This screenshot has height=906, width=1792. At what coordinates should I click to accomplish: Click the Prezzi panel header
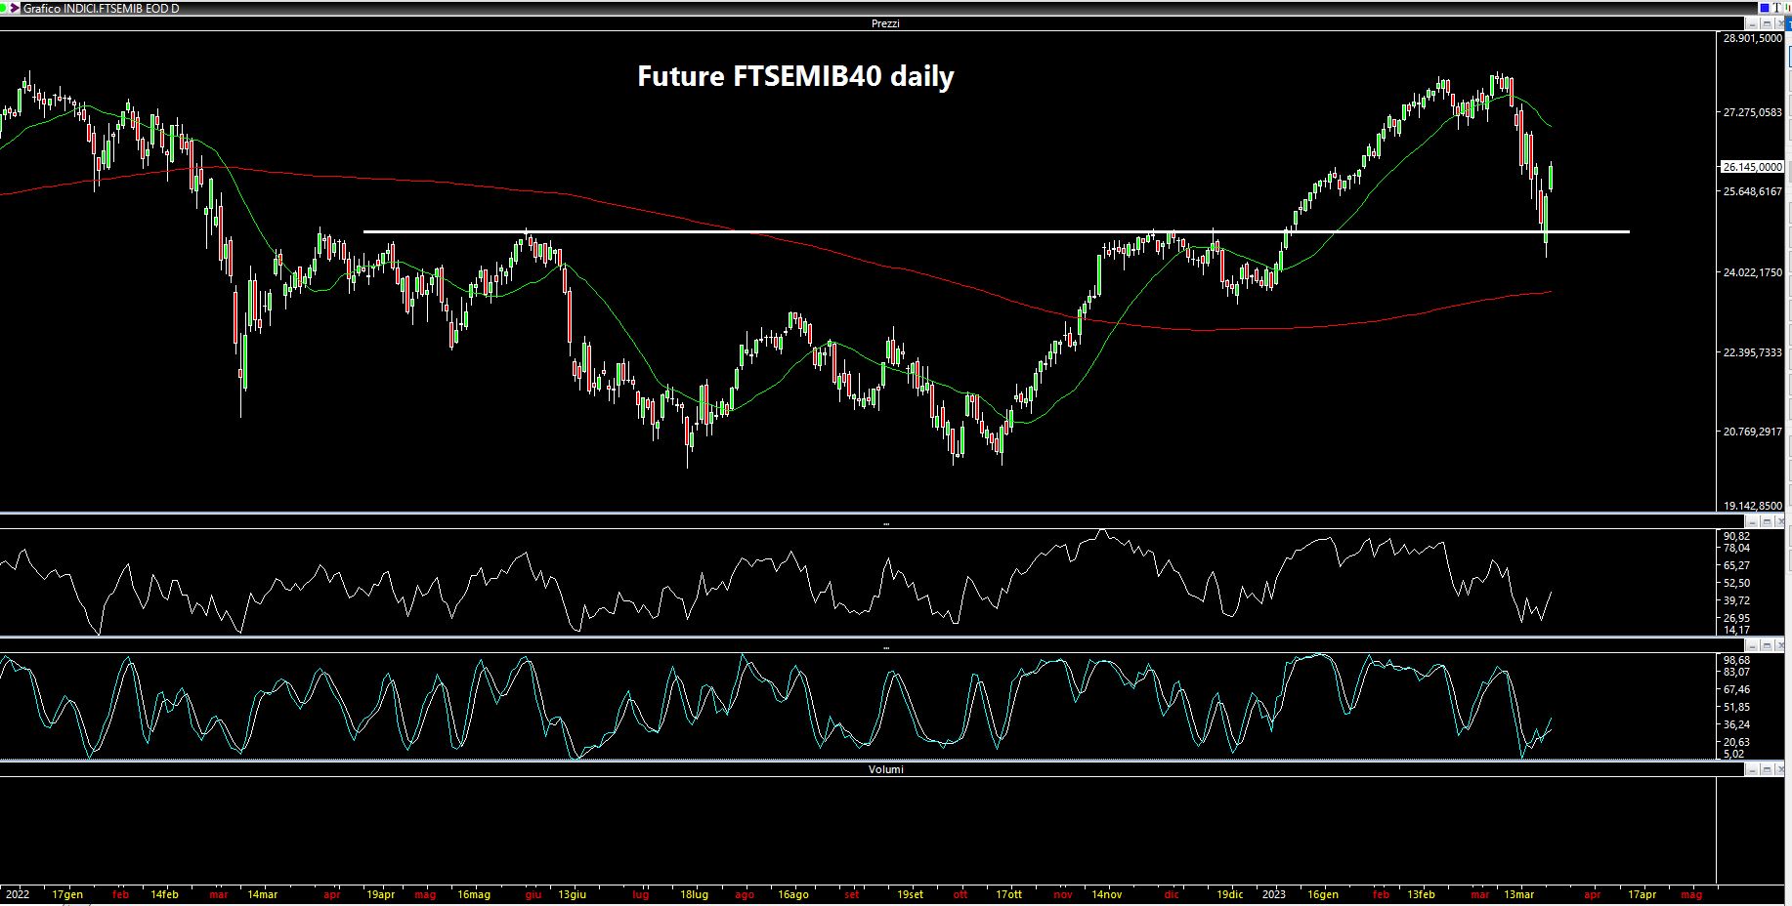click(x=885, y=23)
